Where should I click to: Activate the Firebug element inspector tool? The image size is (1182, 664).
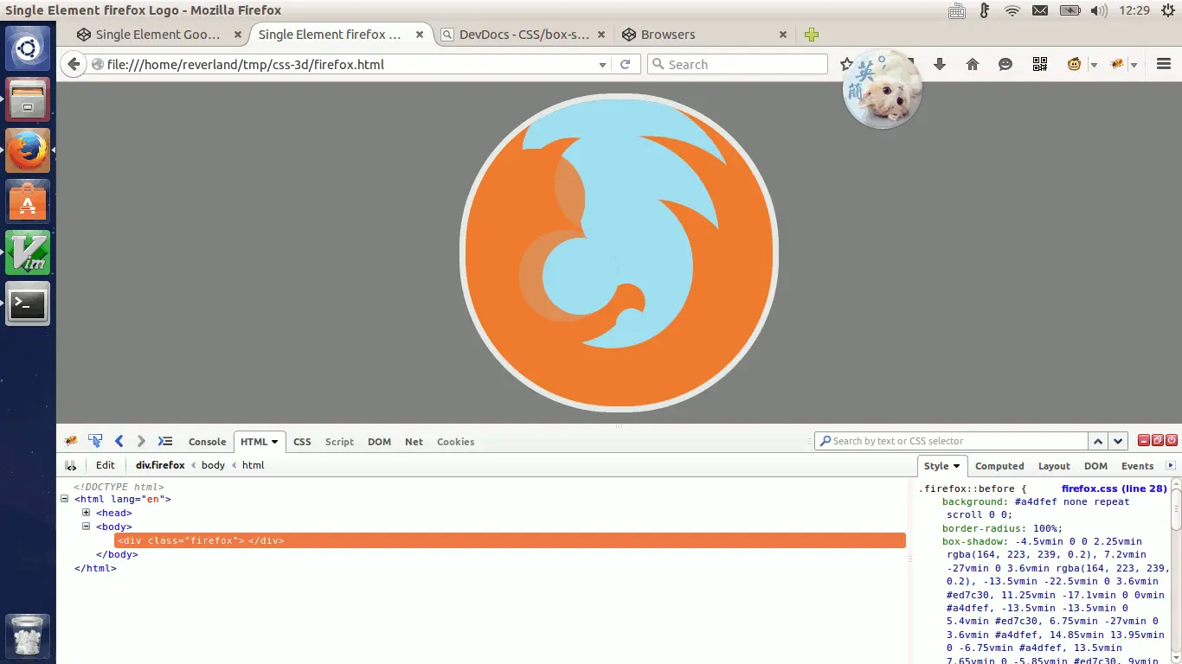tap(95, 441)
